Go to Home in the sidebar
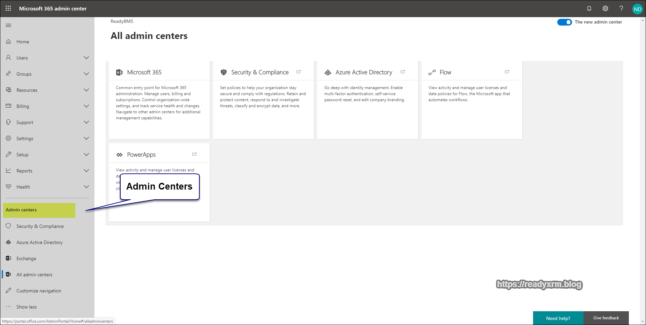646x325 pixels. point(23,42)
